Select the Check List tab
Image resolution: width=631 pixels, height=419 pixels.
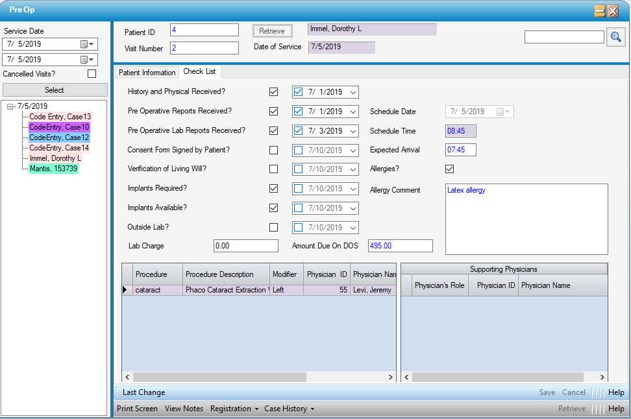[199, 71]
